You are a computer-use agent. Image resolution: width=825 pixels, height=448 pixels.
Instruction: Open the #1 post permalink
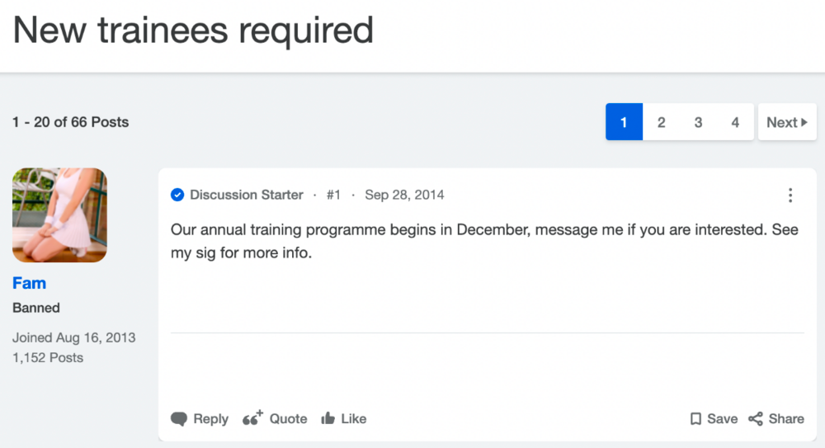(x=333, y=195)
